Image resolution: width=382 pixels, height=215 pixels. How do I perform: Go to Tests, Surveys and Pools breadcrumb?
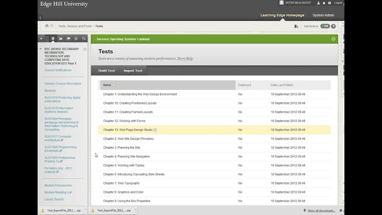point(75,26)
